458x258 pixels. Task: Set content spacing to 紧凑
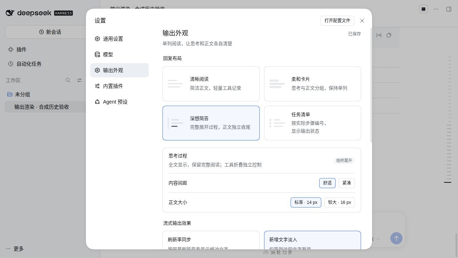click(x=347, y=183)
